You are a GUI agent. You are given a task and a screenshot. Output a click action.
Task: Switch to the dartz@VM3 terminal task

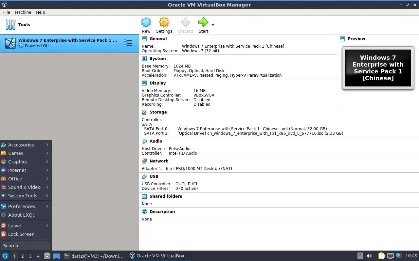pyautogui.click(x=94, y=256)
